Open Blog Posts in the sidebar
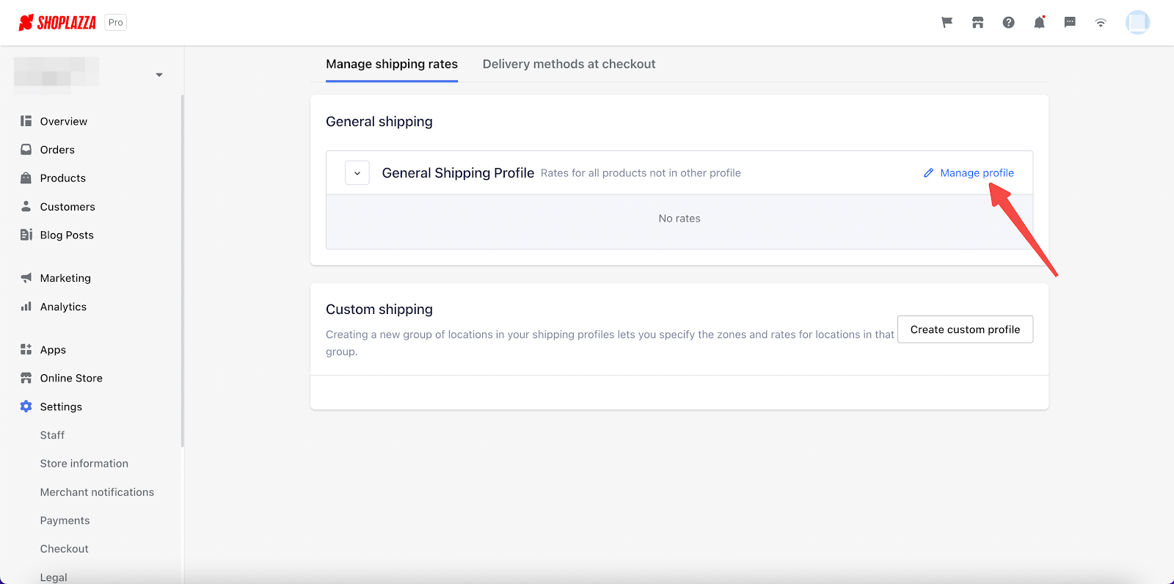 pyautogui.click(x=67, y=235)
